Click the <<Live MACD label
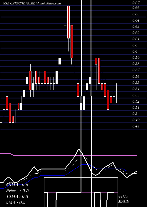147x207 pixels. (x=124, y=199)
